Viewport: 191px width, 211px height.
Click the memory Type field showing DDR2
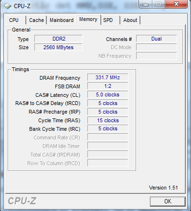coord(58,39)
